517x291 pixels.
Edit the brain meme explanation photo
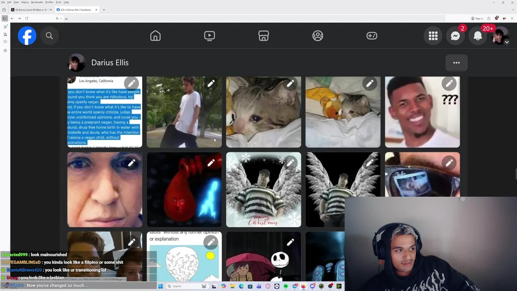[x=211, y=242]
